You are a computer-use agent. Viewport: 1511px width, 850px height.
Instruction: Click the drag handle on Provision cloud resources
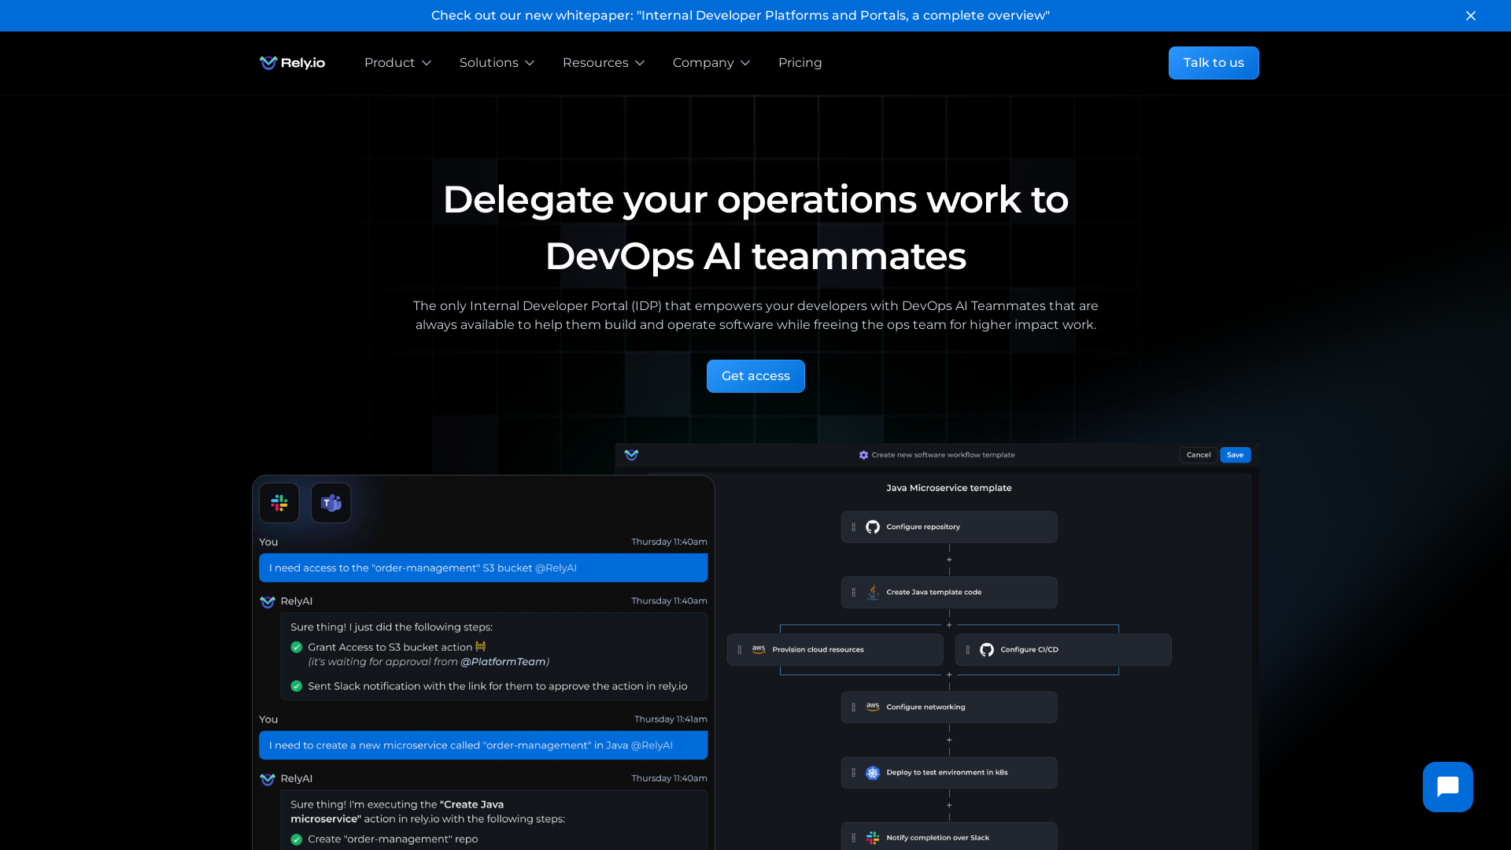point(740,650)
